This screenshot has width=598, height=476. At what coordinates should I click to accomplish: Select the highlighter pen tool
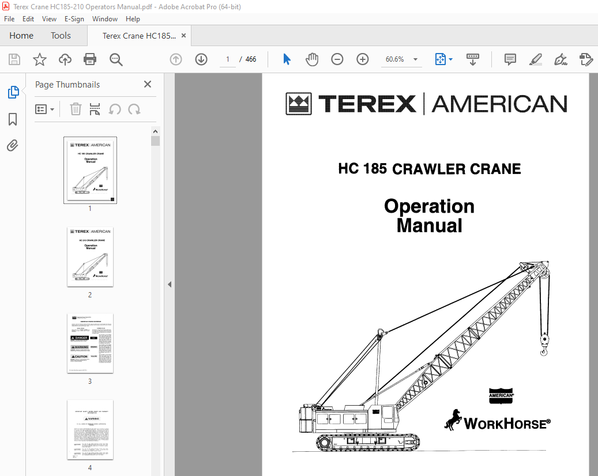pyautogui.click(x=536, y=59)
